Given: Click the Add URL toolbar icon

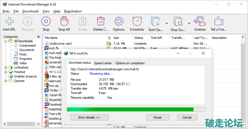Looking at the screenshot, I should coord(9,21).
